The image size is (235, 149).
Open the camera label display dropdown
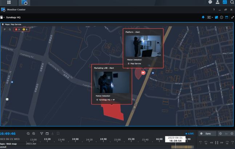point(210,17)
